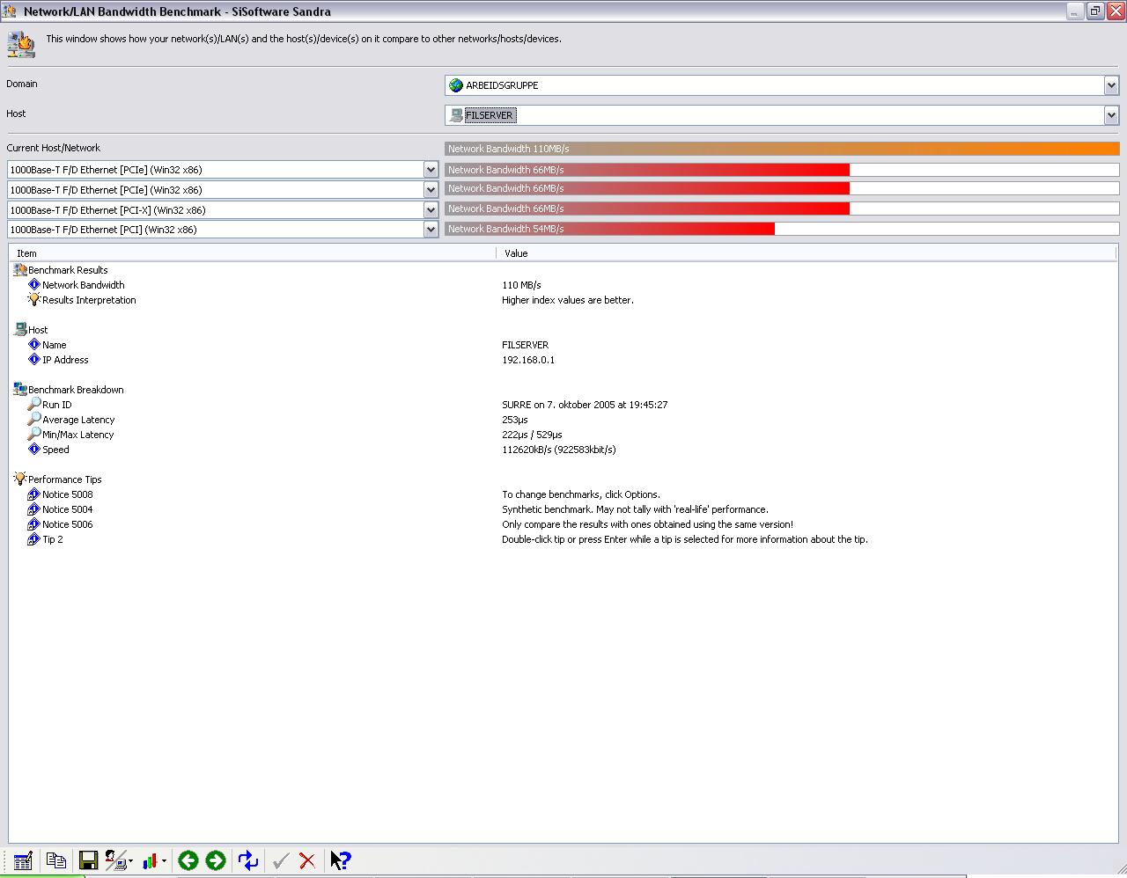This screenshot has height=878, width=1127.
Task: Click the Run ID magnifier icon
Action: (34, 404)
